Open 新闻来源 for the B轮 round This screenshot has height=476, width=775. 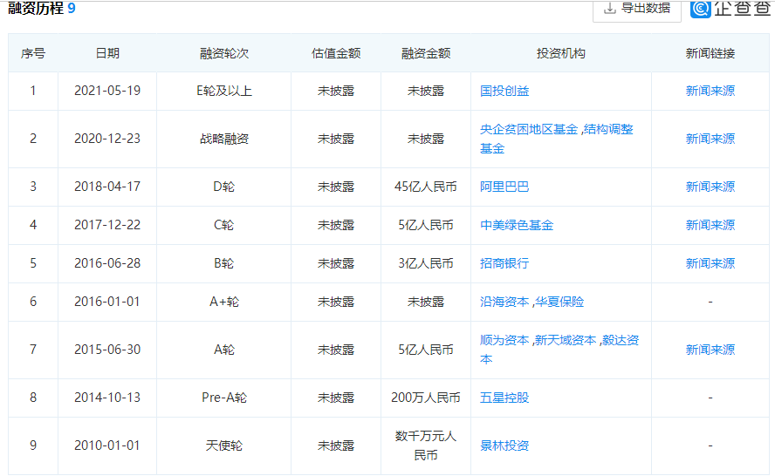(x=710, y=263)
